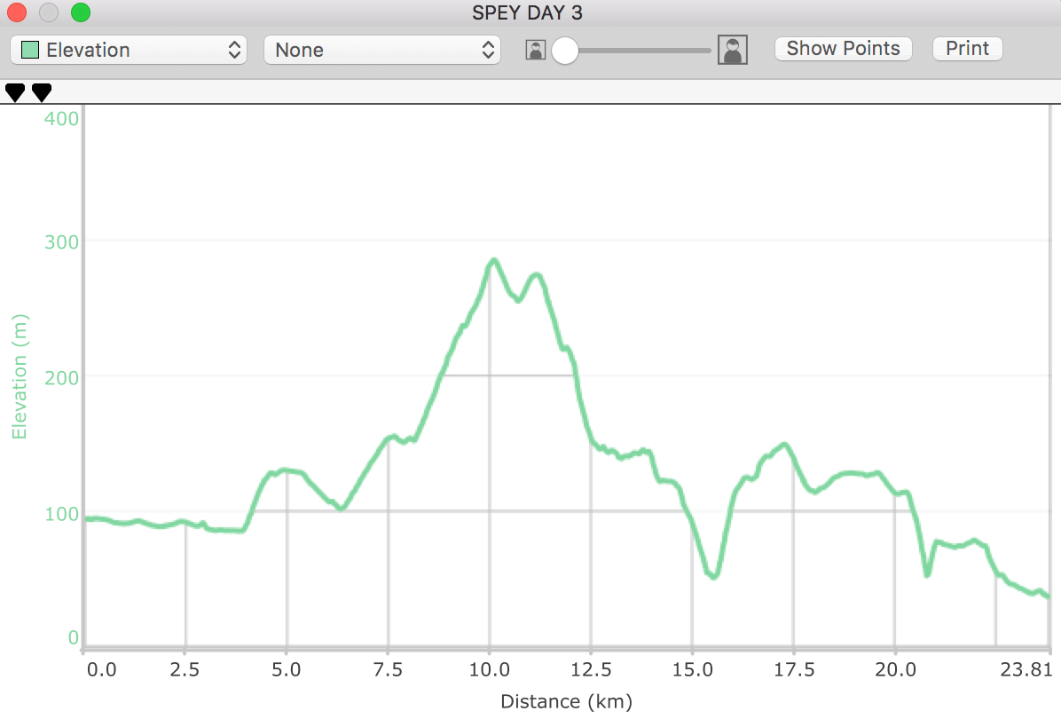Click the Distance (km) axis label
Viewport: 1061px width, 719px height.
566,702
